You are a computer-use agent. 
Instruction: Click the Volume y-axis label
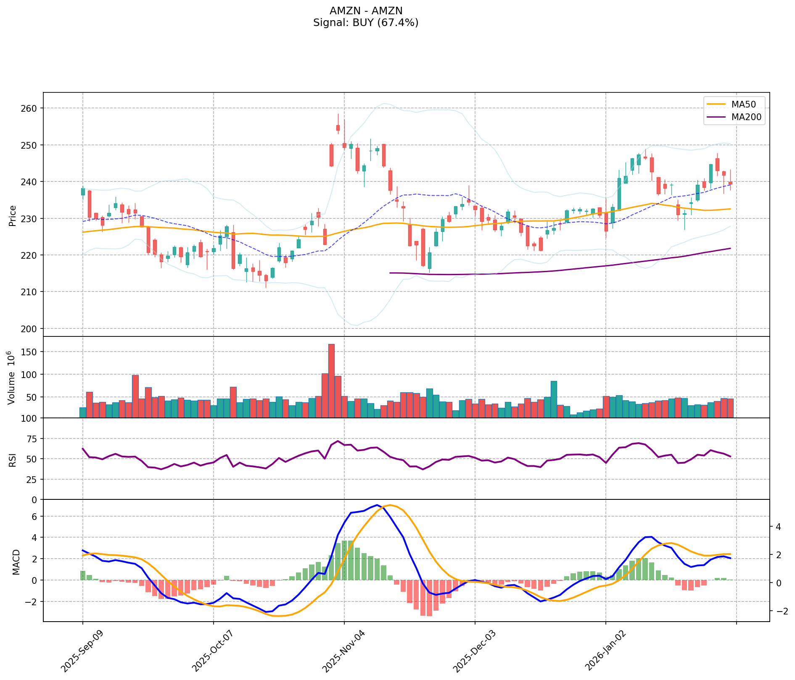point(12,378)
